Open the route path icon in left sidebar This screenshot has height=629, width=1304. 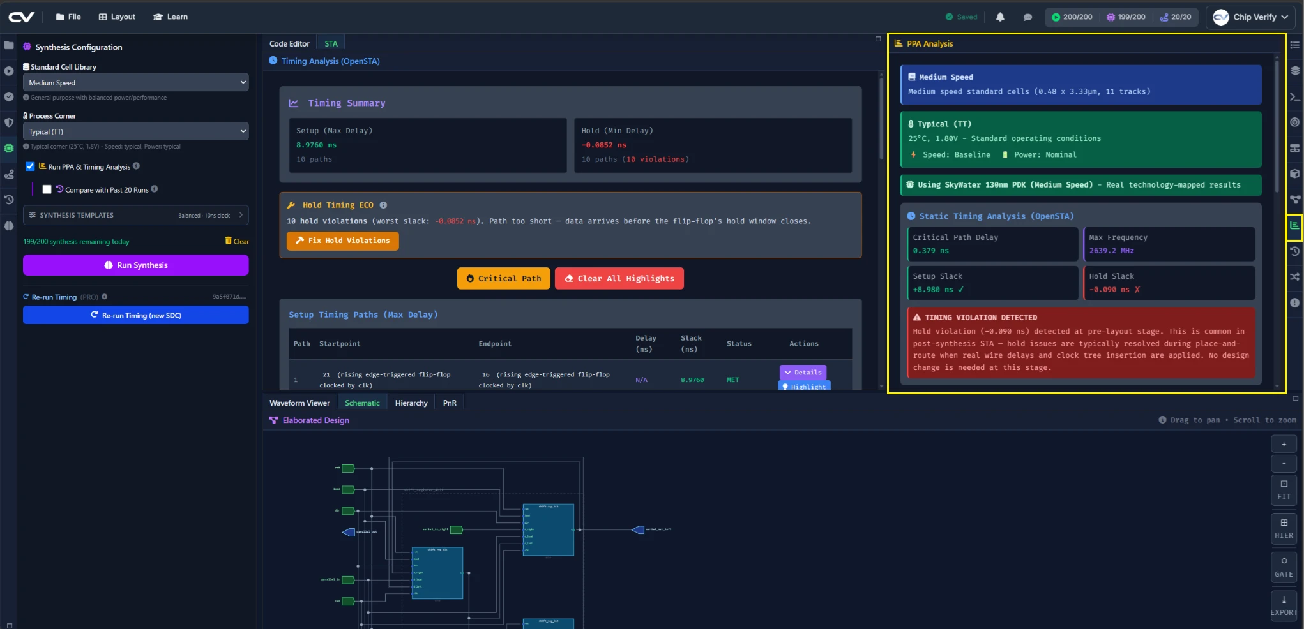tap(9, 174)
